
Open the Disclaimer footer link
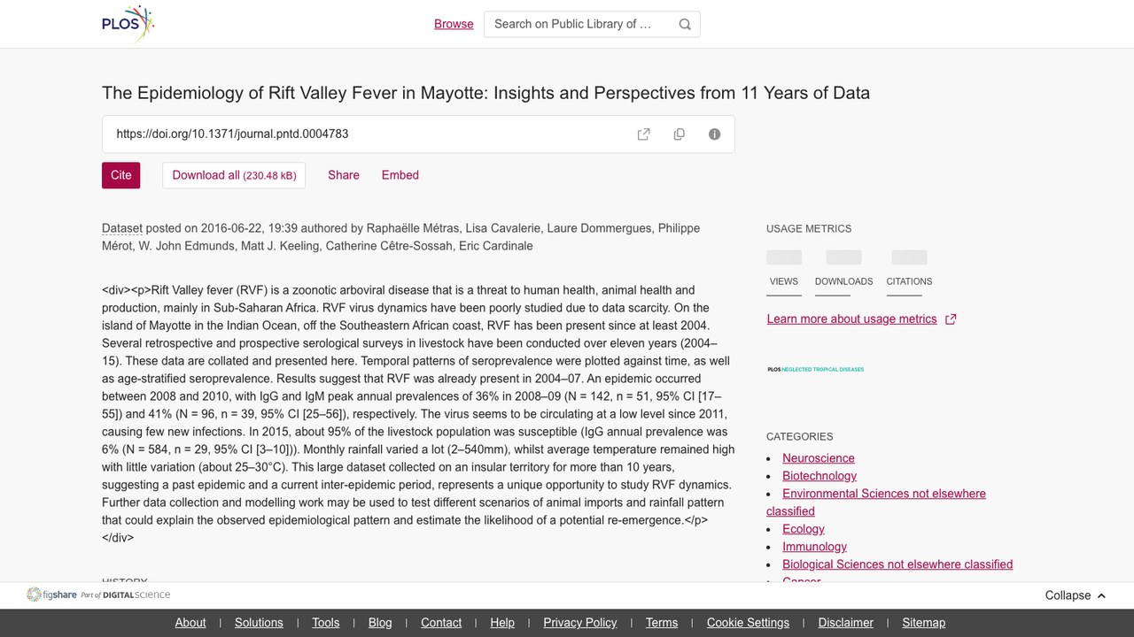[x=846, y=623]
